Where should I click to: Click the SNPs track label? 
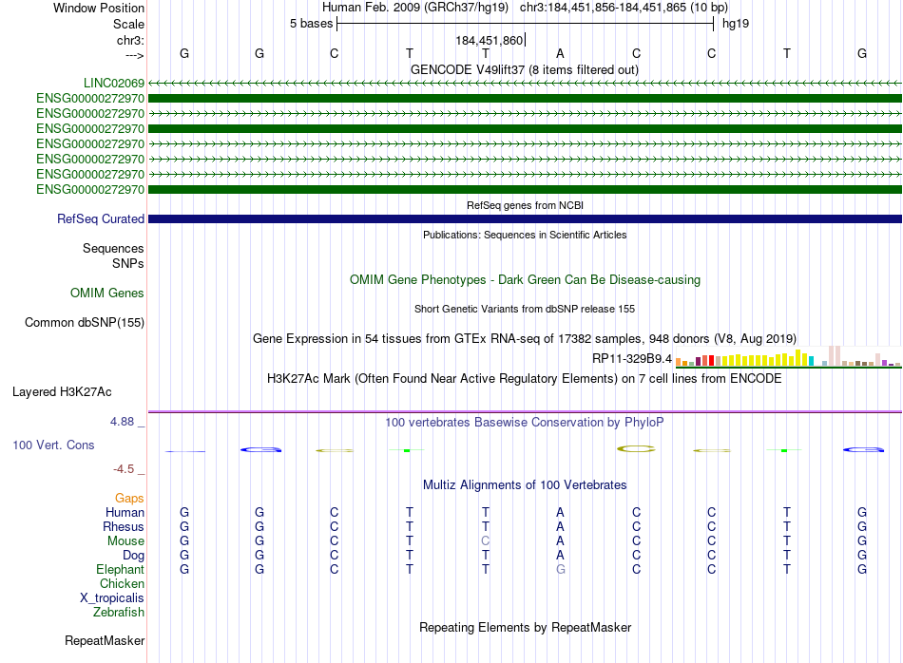pos(128,263)
